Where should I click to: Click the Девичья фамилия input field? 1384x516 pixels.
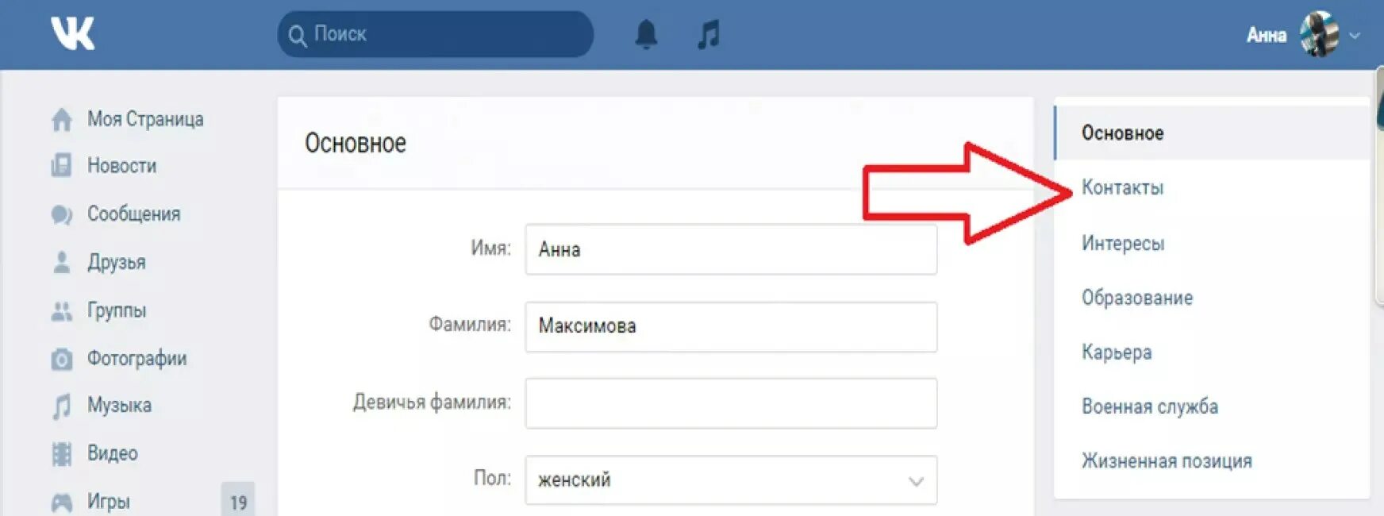coord(731,402)
